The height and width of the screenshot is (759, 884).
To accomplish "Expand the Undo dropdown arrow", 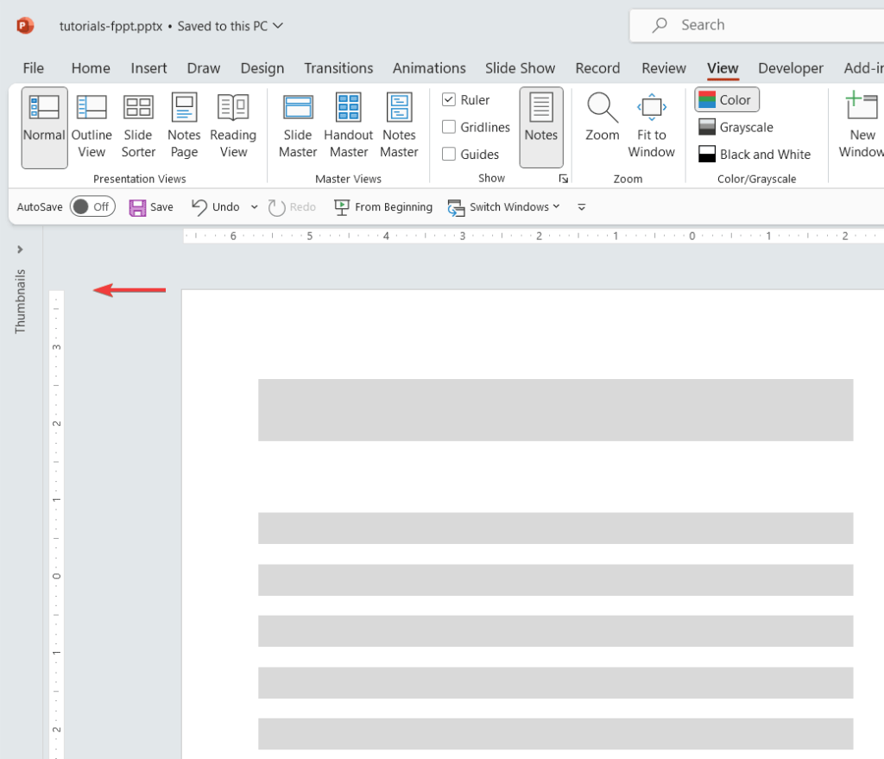I will pyautogui.click(x=253, y=207).
